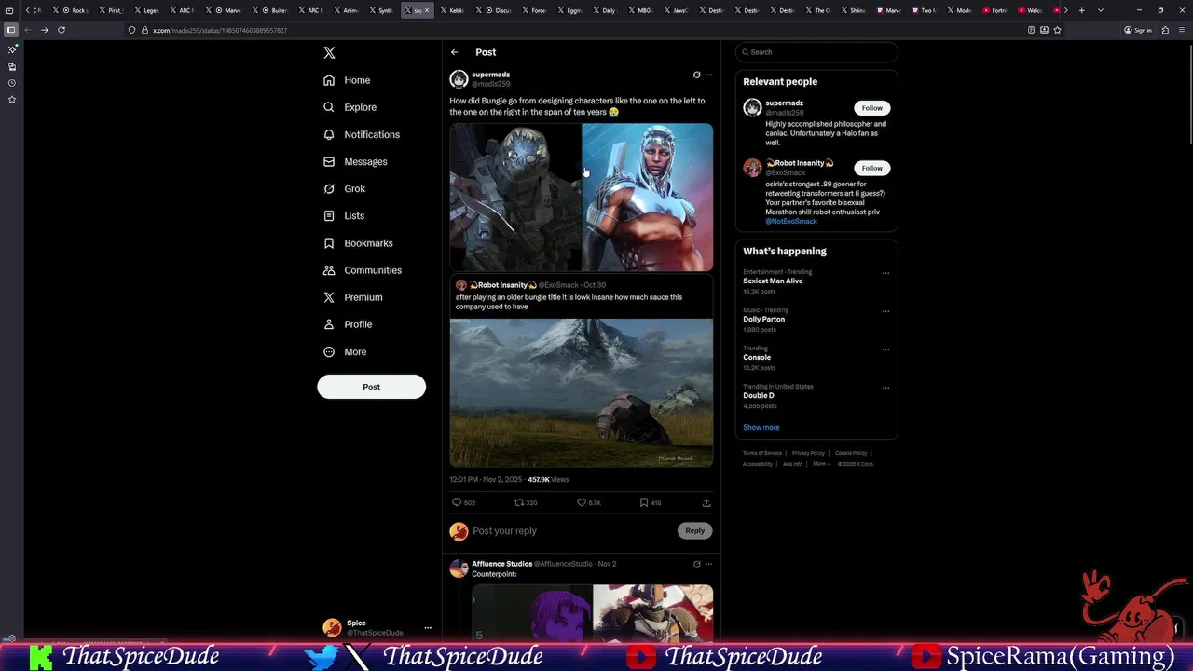
Task: Click the Search input field
Action: pos(816,52)
